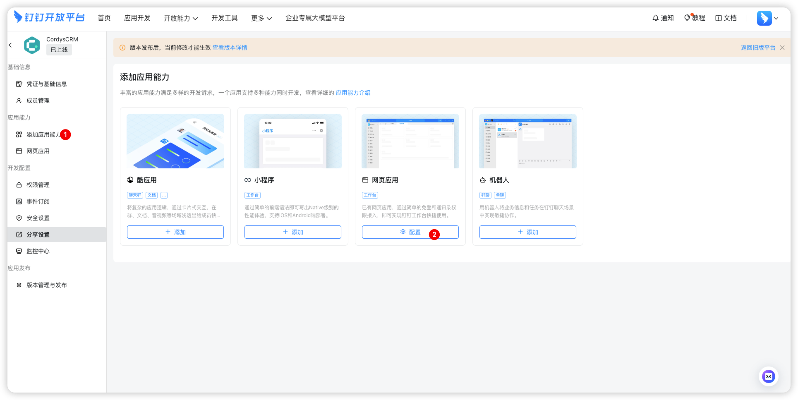
Task: Open 开发工具 from the navigation bar
Action: (x=225, y=18)
